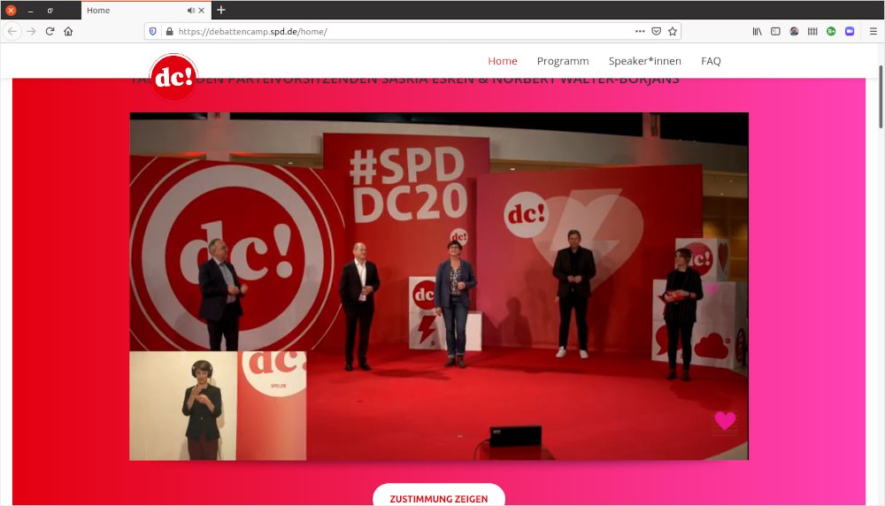Open the Programm navigation link

tap(563, 61)
